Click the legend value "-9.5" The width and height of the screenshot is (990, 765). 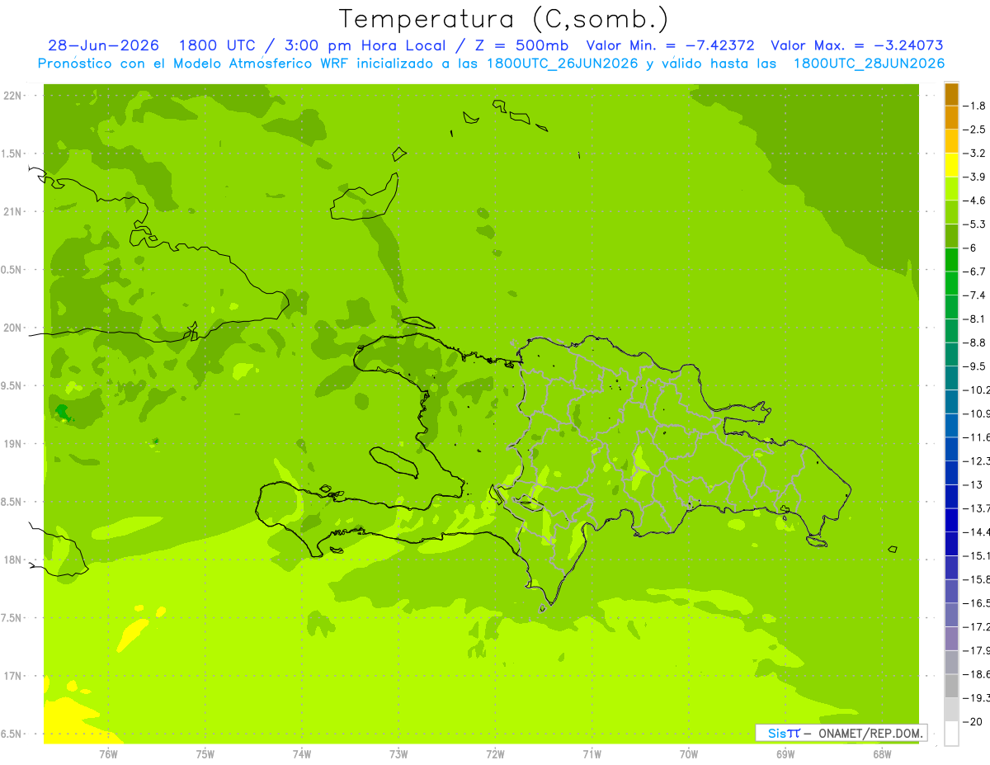click(x=975, y=366)
